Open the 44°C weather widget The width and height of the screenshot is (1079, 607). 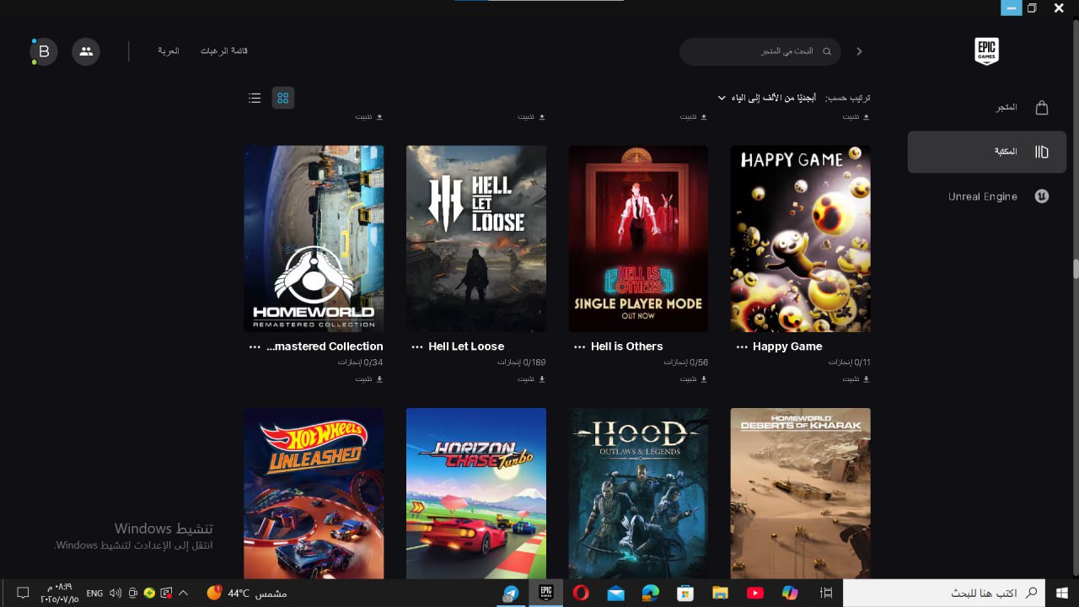click(247, 593)
